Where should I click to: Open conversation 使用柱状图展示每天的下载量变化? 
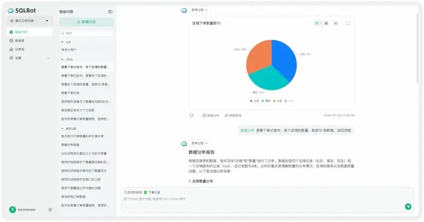(86, 171)
